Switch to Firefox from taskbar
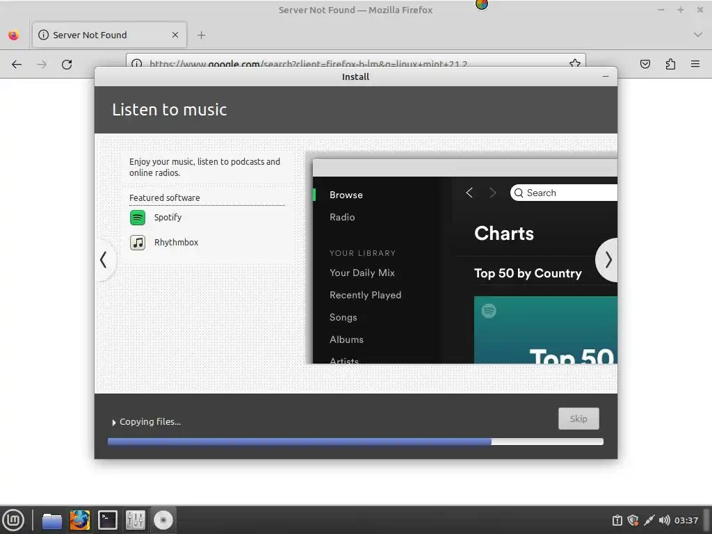This screenshot has height=534, width=712. pyautogui.click(x=80, y=520)
